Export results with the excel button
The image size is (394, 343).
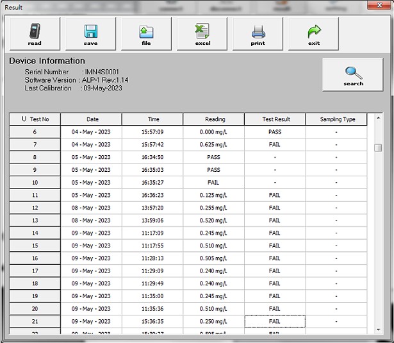tap(202, 34)
